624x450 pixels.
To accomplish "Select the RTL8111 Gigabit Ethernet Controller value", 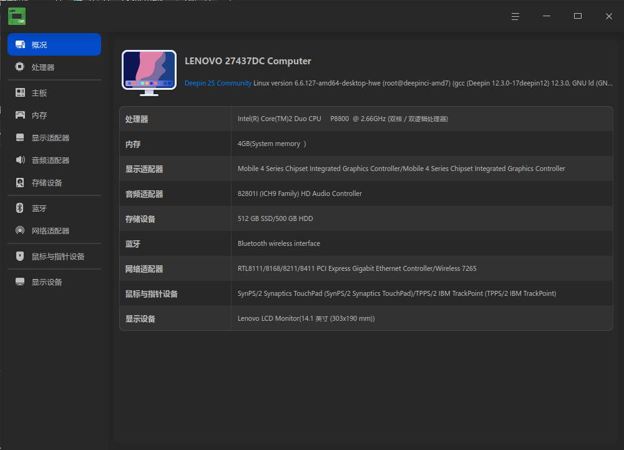I will 357,268.
